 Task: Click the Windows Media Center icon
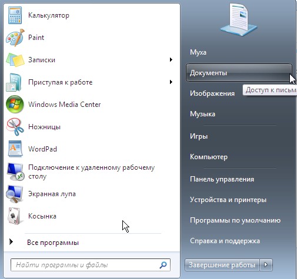[x=15, y=105]
